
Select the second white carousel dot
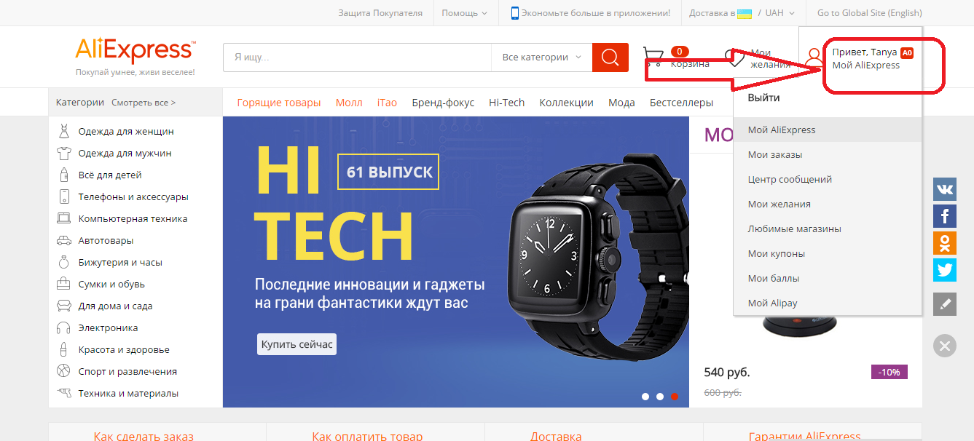660,397
